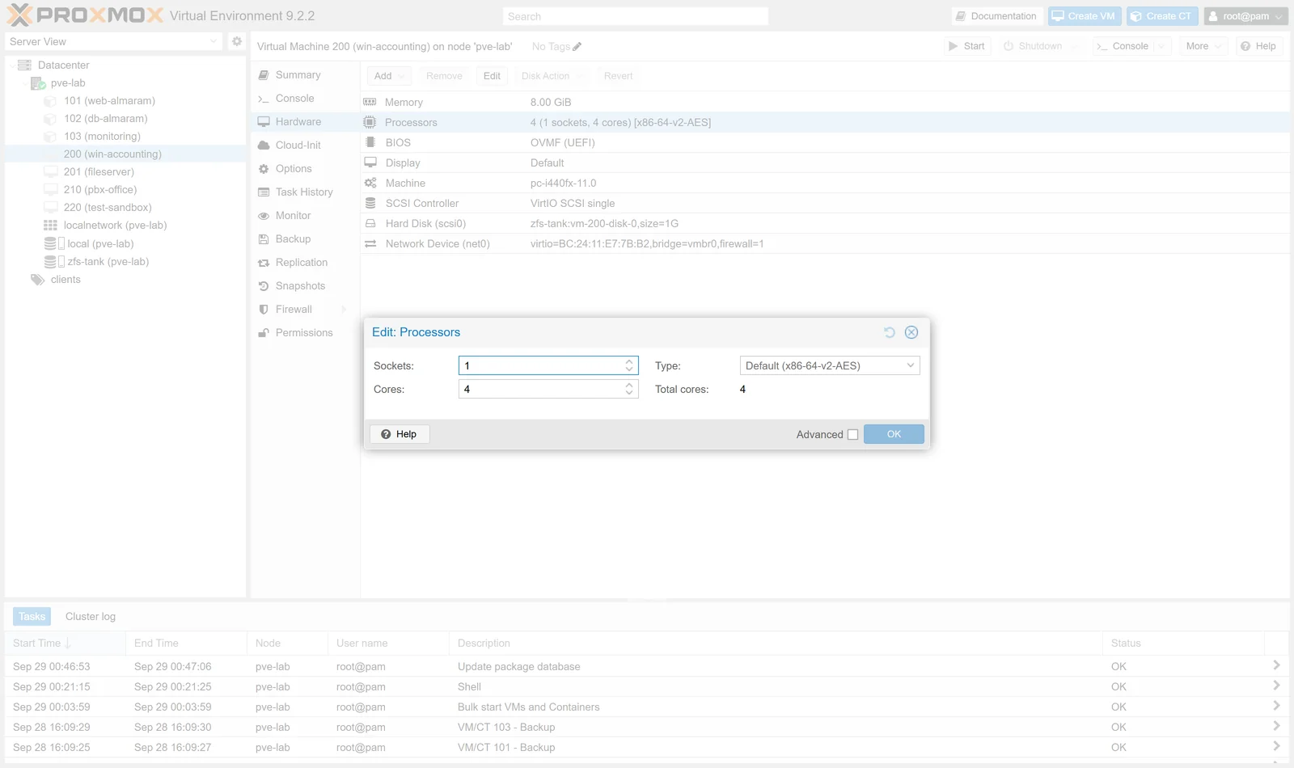Expand the Console dropdown arrow
Viewport: 1294px width, 768px height.
(1161, 46)
